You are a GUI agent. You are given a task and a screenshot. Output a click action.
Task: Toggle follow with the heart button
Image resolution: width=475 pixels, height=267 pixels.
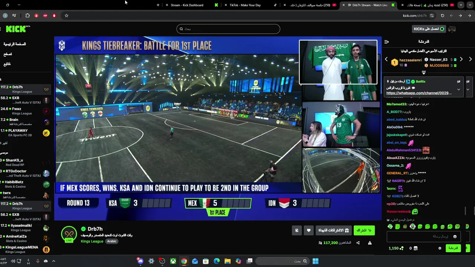point(309,230)
